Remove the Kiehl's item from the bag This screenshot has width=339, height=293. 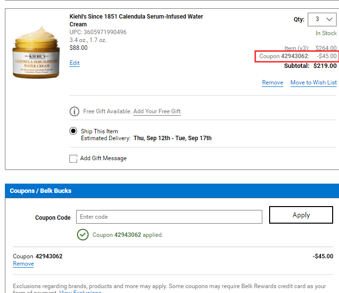(x=273, y=83)
